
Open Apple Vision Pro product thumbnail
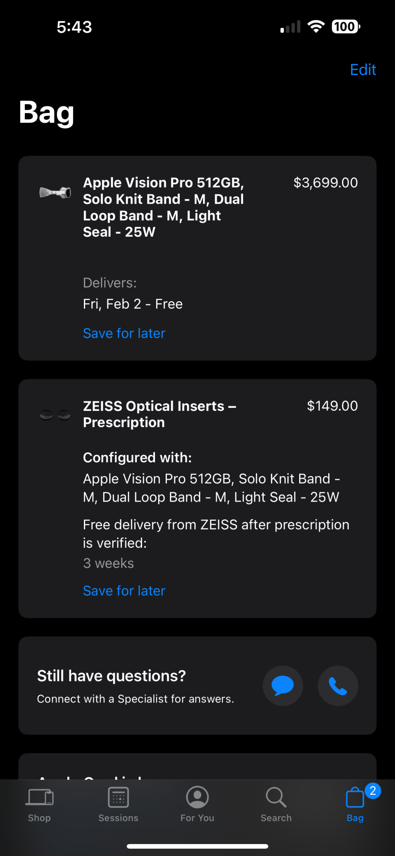[x=55, y=192]
